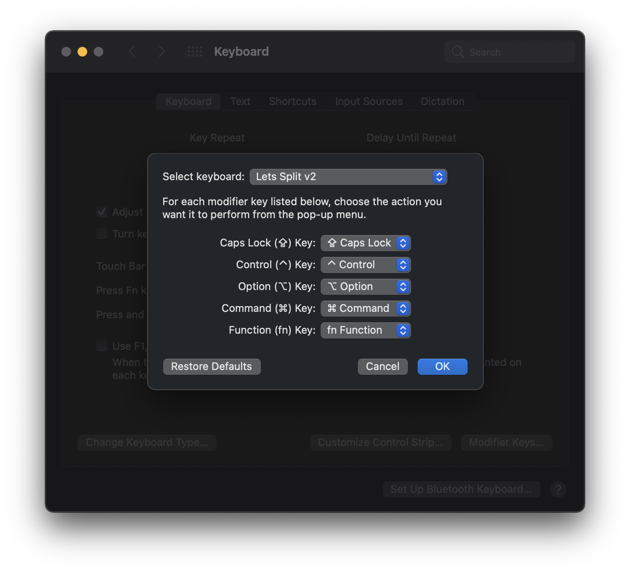Click the Key Repeat label
This screenshot has width=630, height=572.
click(x=217, y=138)
